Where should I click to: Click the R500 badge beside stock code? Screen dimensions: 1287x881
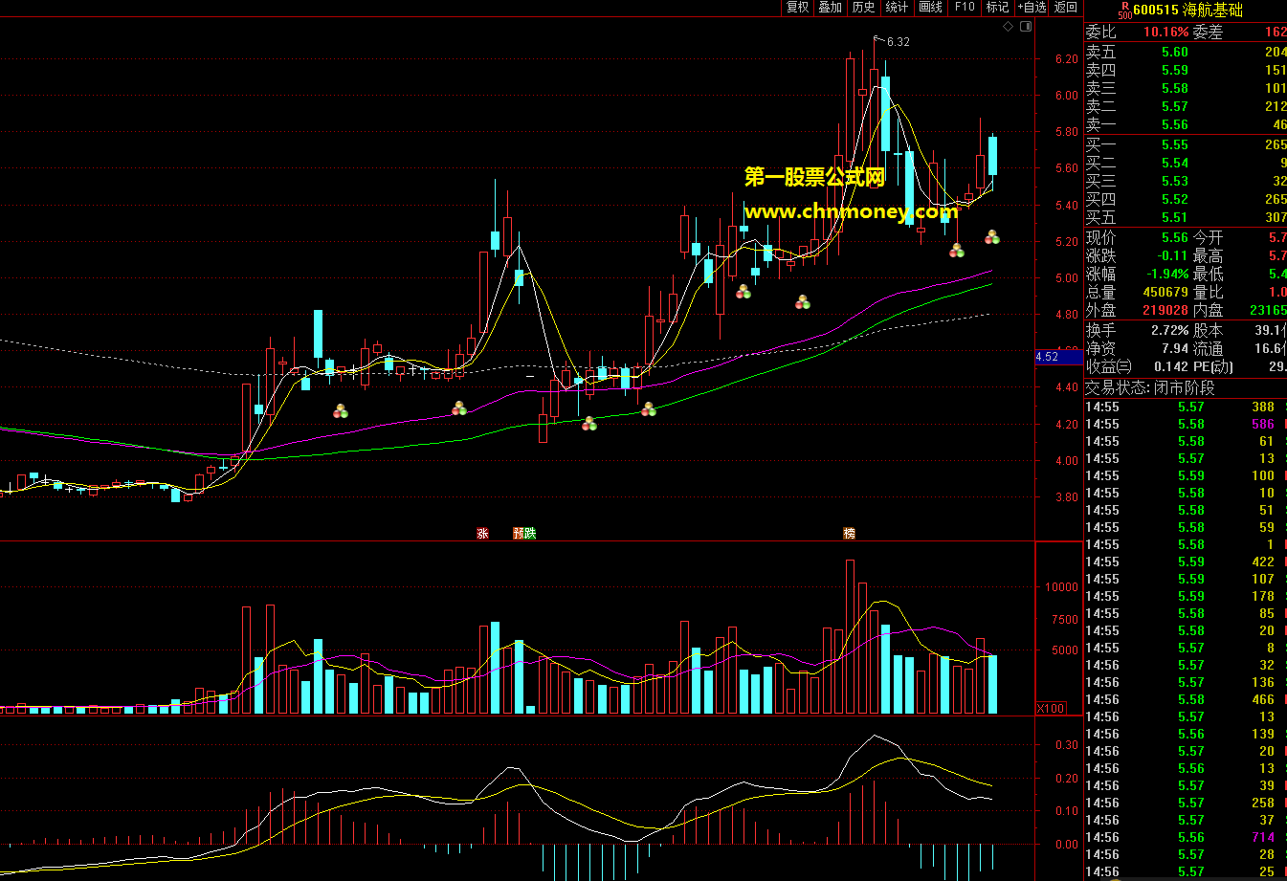[1124, 10]
